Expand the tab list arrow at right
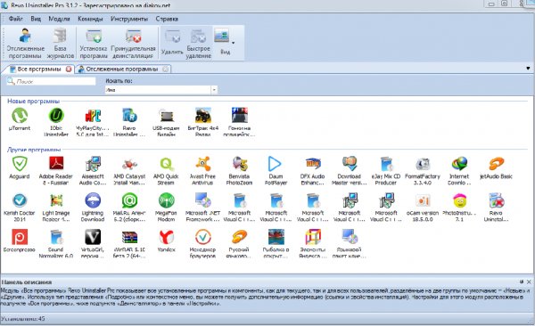535x326 pixels. click(528, 69)
